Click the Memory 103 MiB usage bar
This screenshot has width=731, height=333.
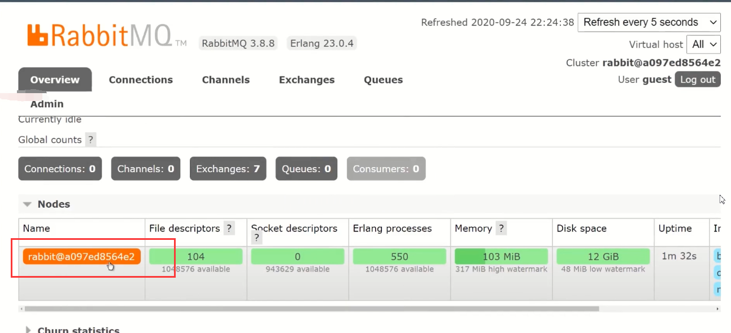click(501, 256)
